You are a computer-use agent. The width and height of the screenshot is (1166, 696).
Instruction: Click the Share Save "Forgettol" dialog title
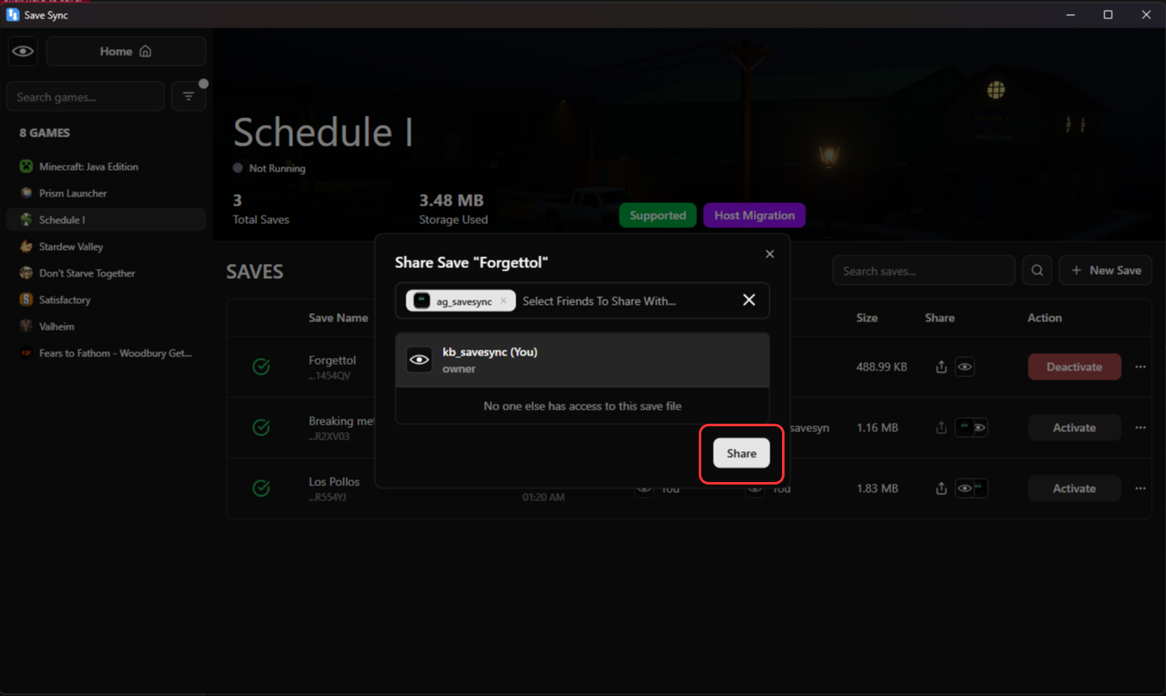(471, 263)
